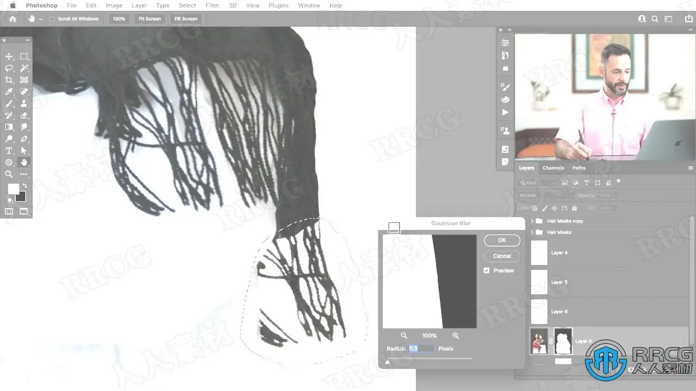
Task: Toggle the shape layer filter
Action: (x=598, y=183)
